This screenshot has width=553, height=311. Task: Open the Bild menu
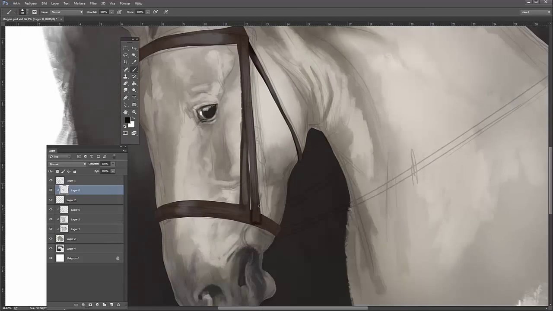44,3
